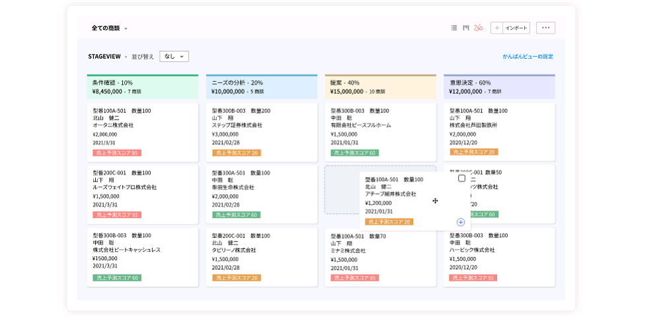The width and height of the screenshot is (661, 317).
Task: Click the score 20 badge on the ステップ証券 card
Action: (x=237, y=153)
